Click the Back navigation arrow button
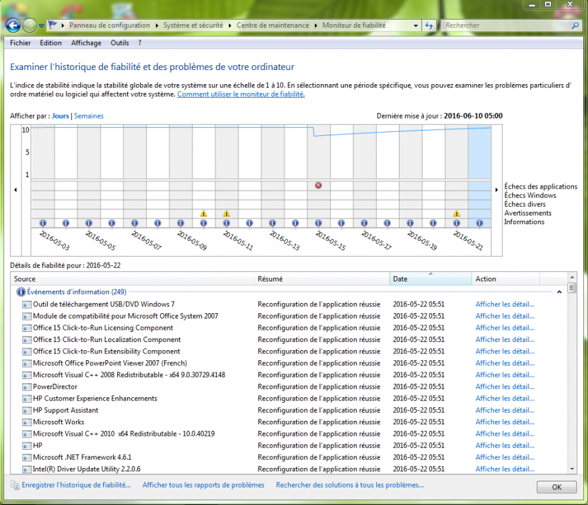The image size is (588, 505). point(13,26)
